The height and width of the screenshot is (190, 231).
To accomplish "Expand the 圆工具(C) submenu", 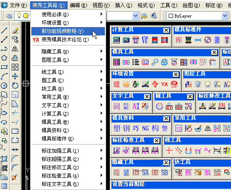I will 68,80.
